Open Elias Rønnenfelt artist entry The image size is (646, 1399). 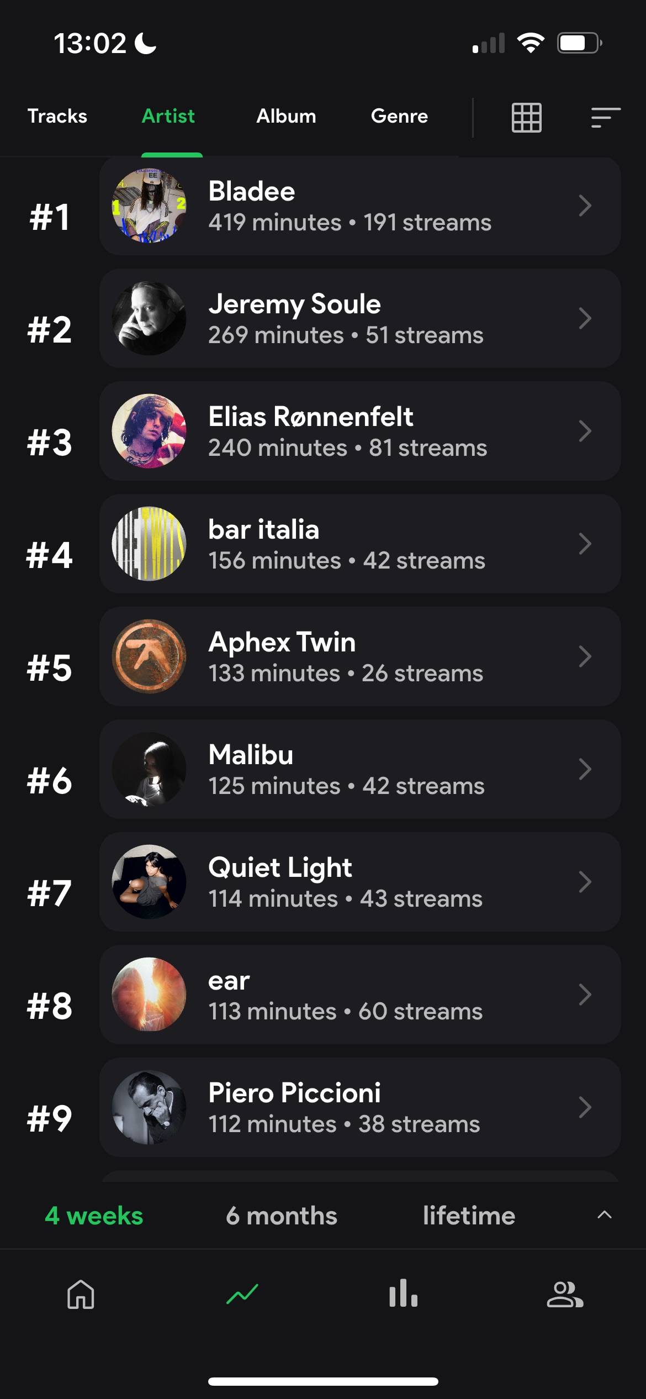pyautogui.click(x=360, y=431)
